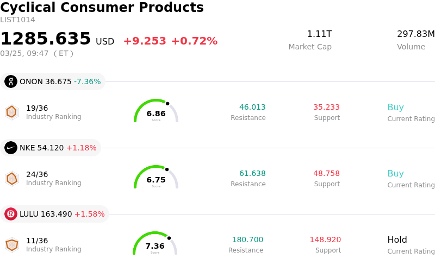
Task: Select LULU Hold current rating
Action: point(397,240)
